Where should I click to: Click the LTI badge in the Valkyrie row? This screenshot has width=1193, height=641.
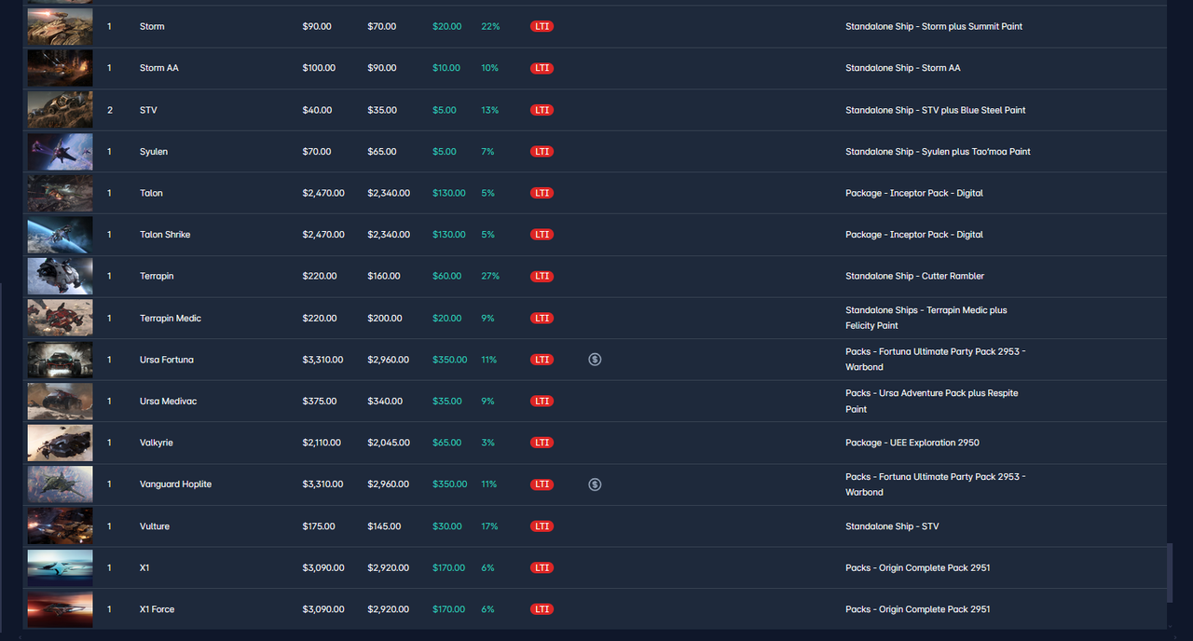(542, 443)
